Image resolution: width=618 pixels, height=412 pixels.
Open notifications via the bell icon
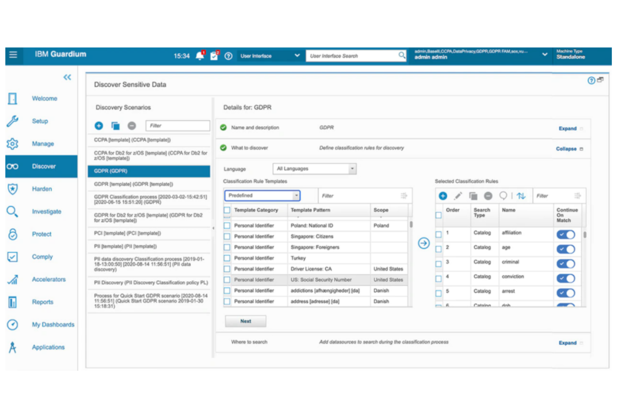coord(200,56)
